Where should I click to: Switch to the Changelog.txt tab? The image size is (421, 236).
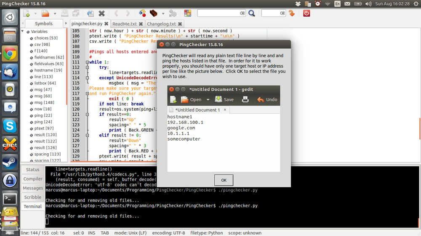(161, 24)
